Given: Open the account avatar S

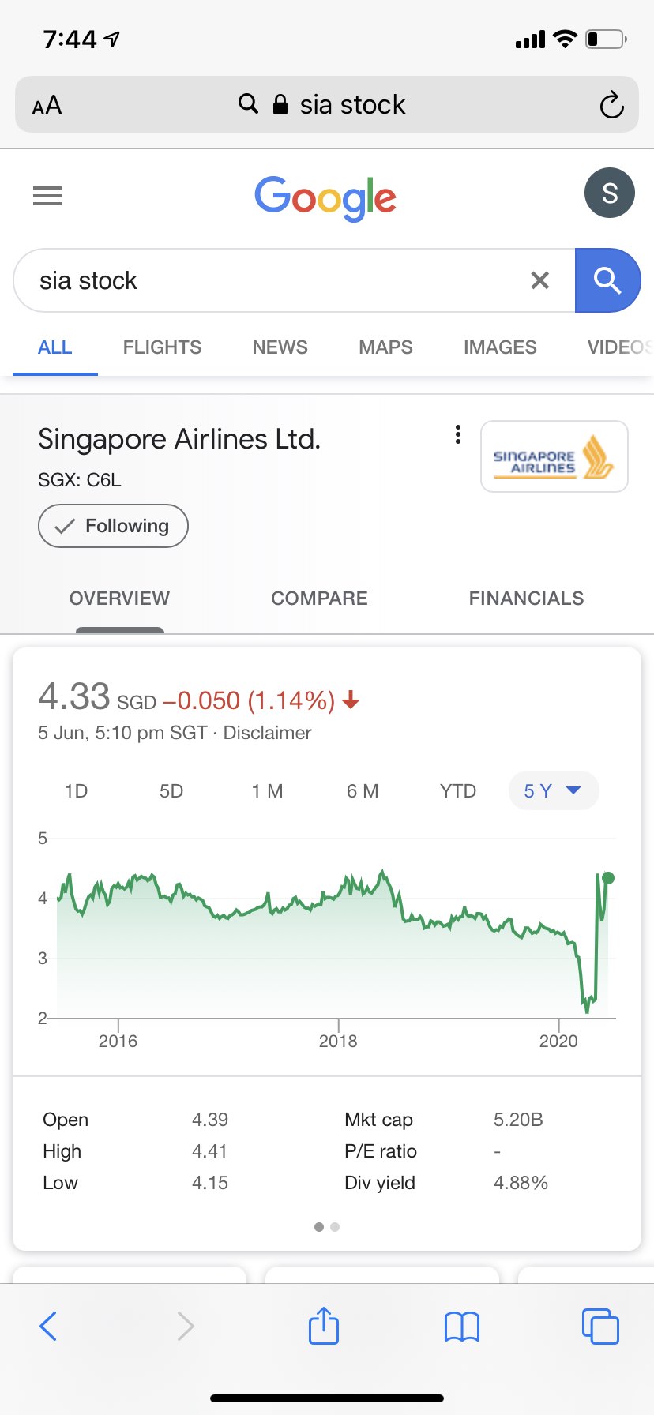Looking at the screenshot, I should 609,193.
